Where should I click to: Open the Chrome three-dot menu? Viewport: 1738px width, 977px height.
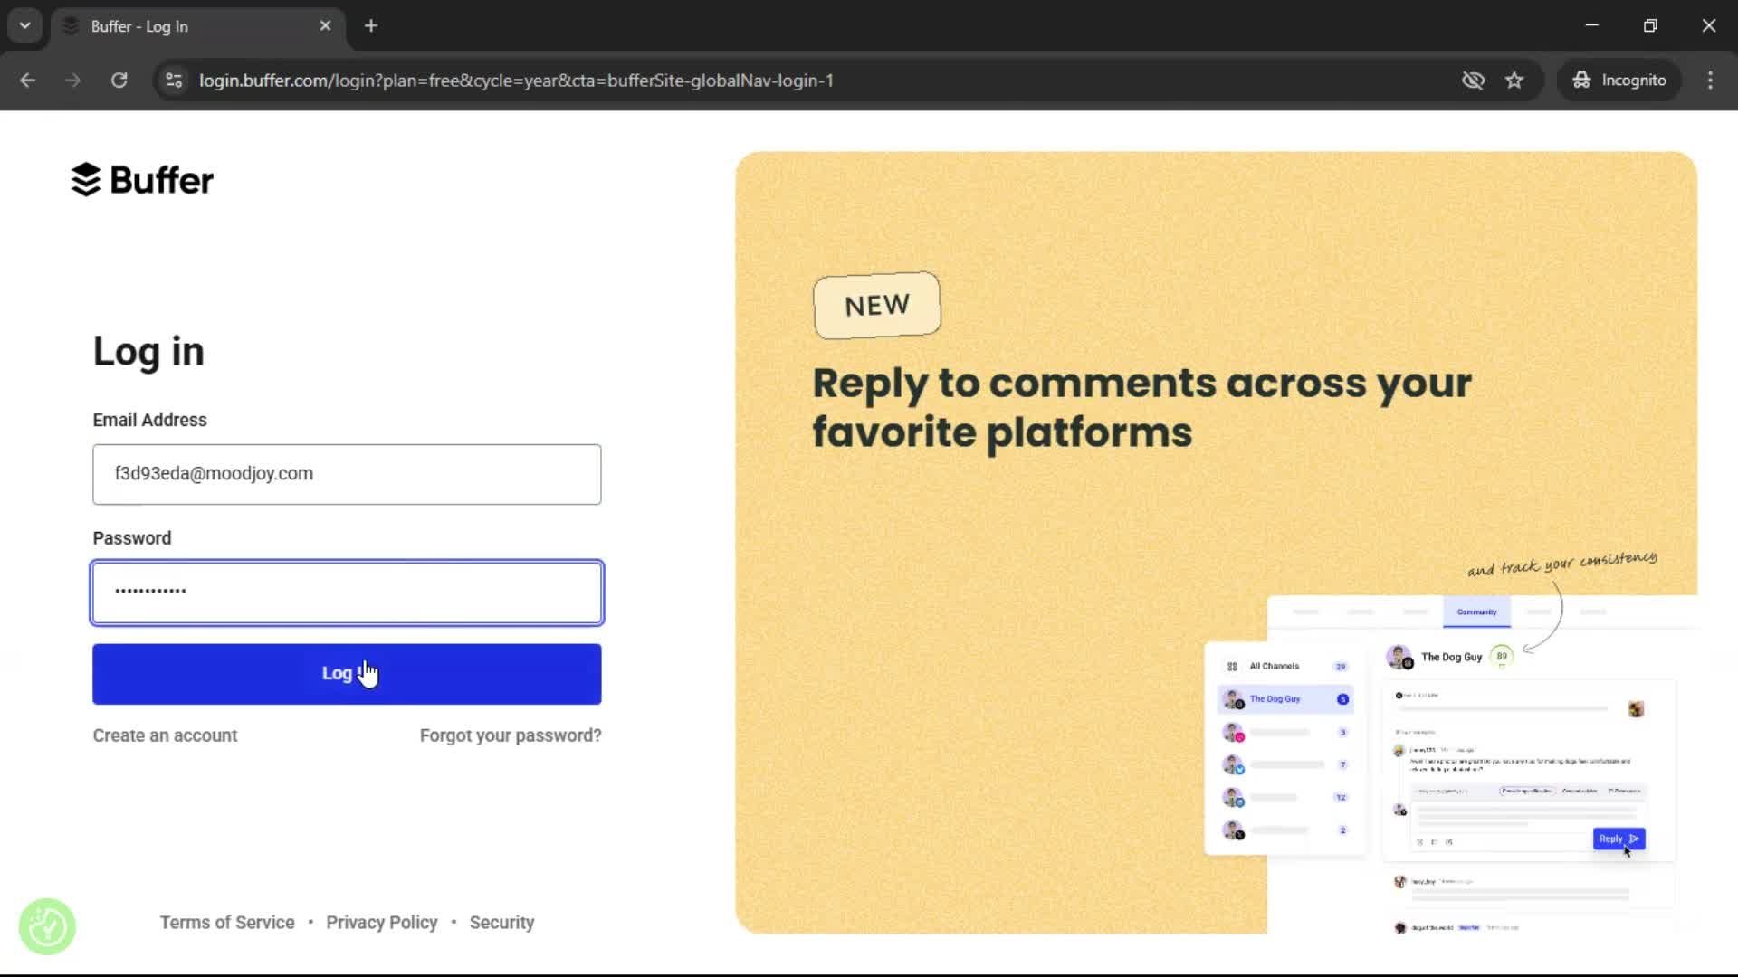point(1710,80)
